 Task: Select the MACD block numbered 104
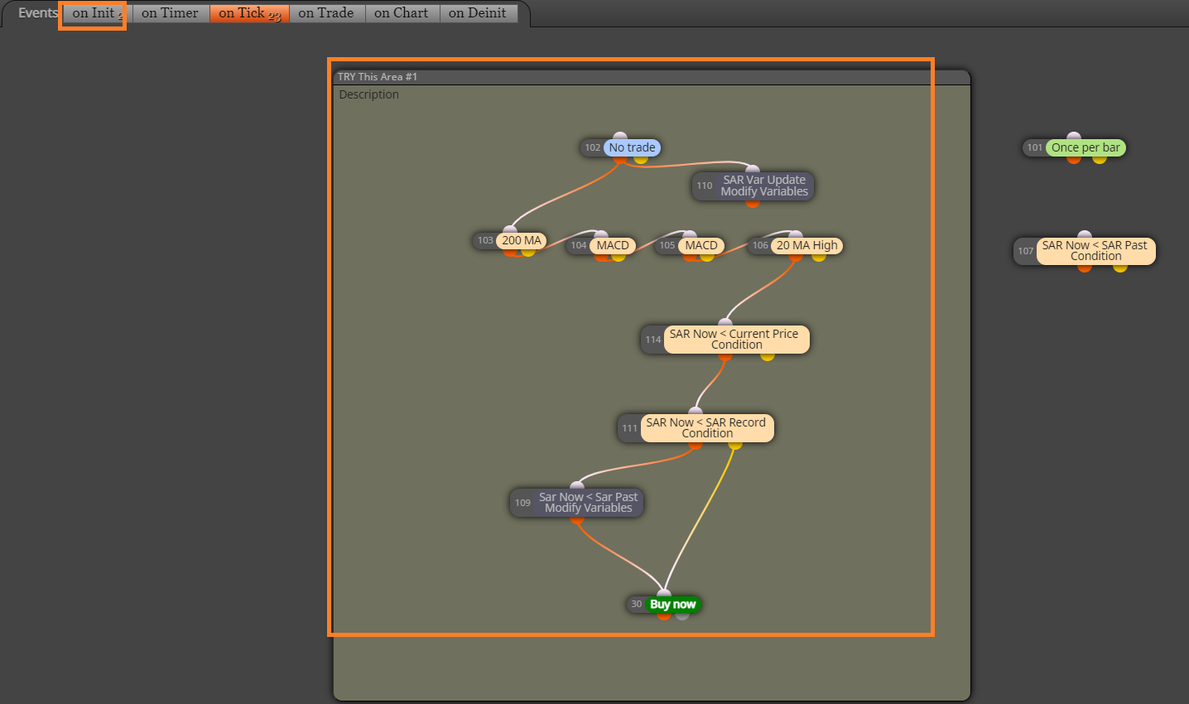click(613, 245)
